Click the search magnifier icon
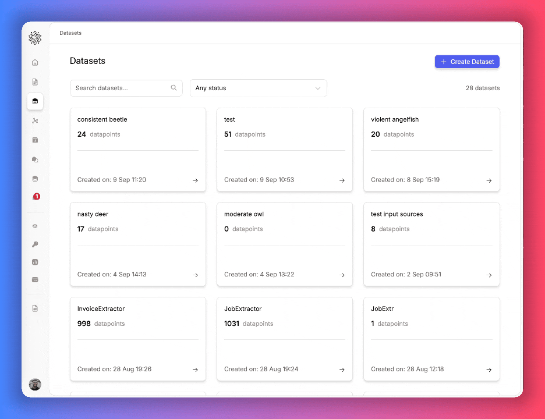Viewport: 545px width, 419px height. (174, 87)
